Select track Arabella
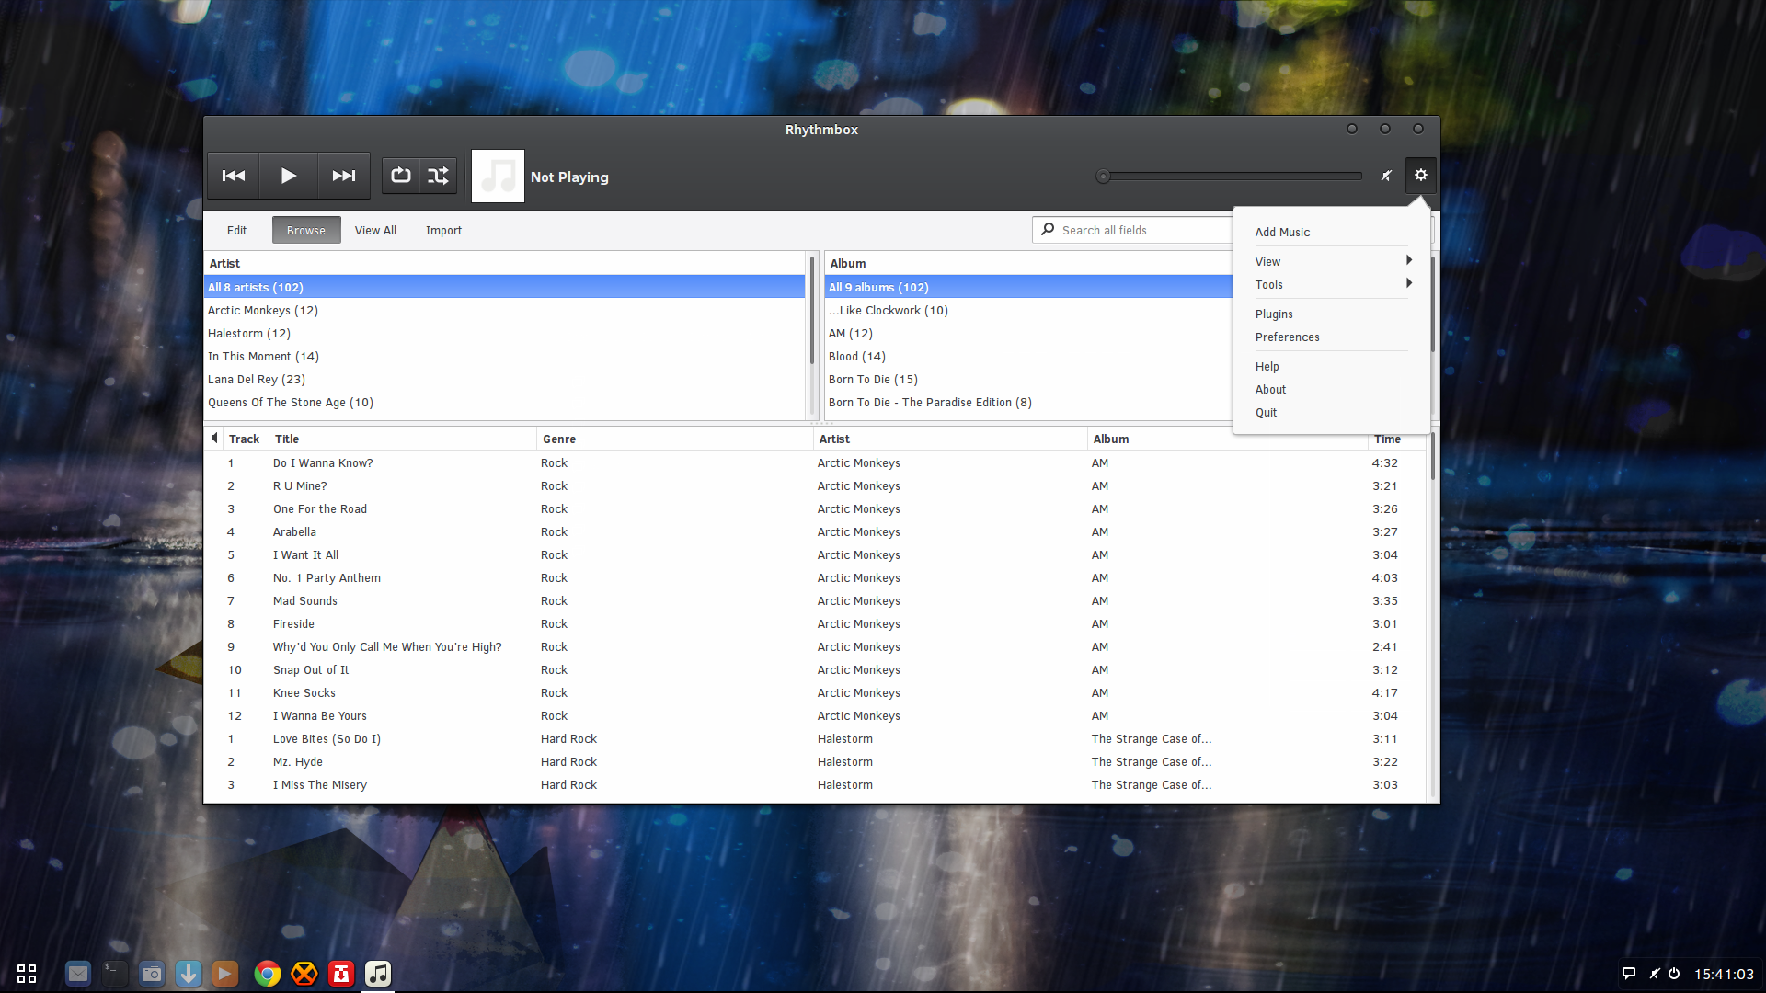 pos(815,532)
